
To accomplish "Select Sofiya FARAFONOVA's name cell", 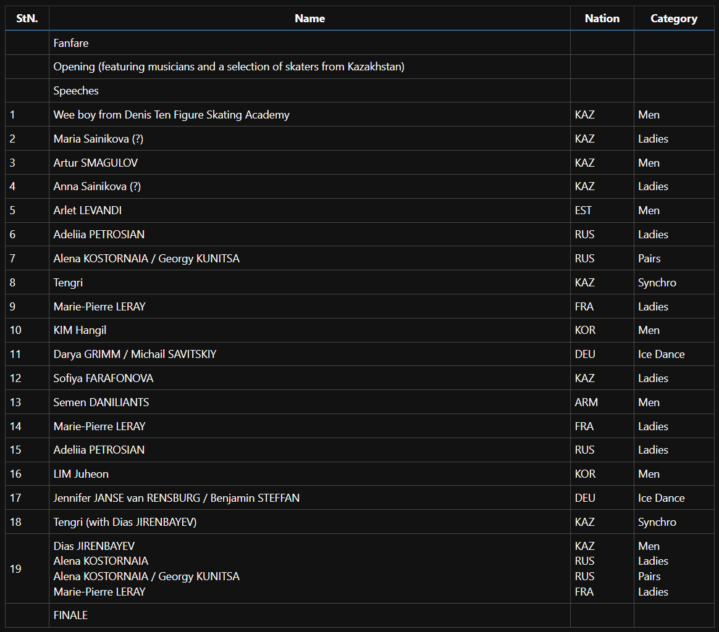I will (103, 378).
